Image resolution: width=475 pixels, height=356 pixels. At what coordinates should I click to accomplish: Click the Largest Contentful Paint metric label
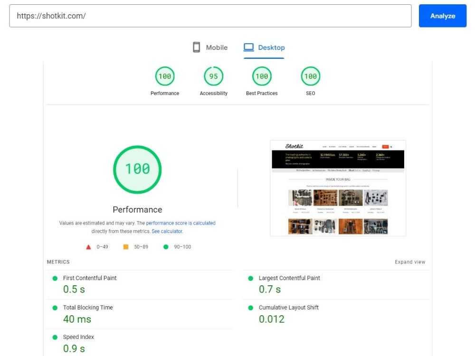289,278
